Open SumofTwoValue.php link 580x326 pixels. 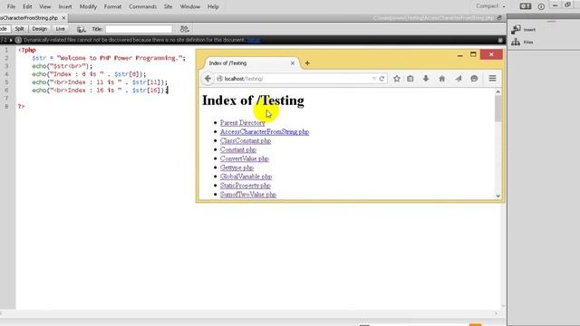pyautogui.click(x=248, y=195)
